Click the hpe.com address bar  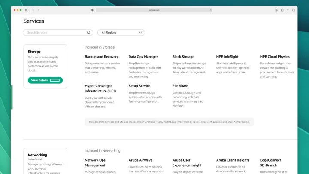[x=154, y=10]
